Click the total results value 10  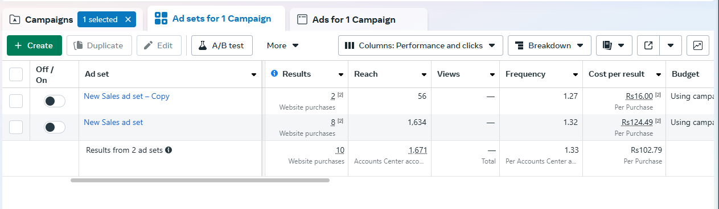(x=340, y=151)
